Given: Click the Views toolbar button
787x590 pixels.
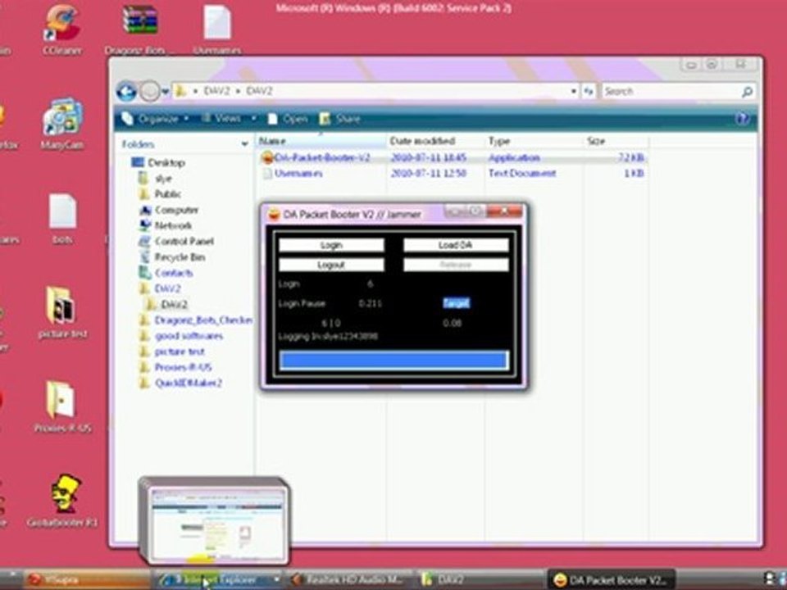Looking at the screenshot, I should pyautogui.click(x=222, y=118).
